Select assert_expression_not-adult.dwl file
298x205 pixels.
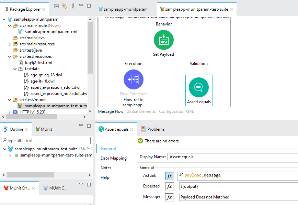point(59,94)
